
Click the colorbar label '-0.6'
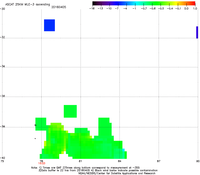pyautogui.click(x=152, y=9)
